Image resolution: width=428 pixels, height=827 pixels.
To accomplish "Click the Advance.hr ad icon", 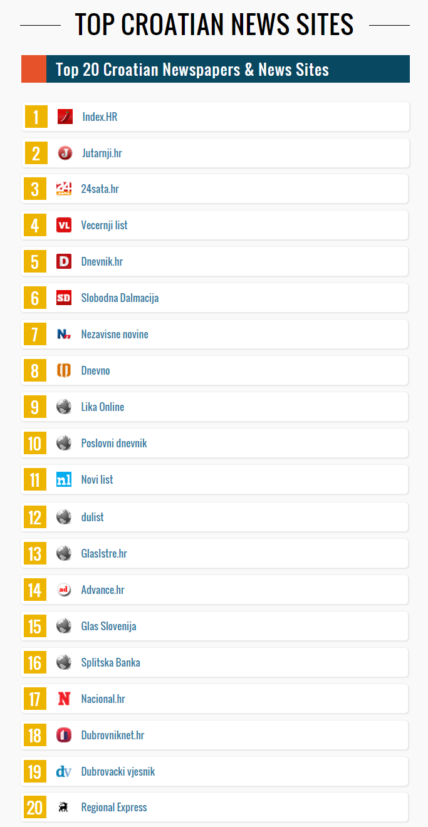I will coord(64,590).
